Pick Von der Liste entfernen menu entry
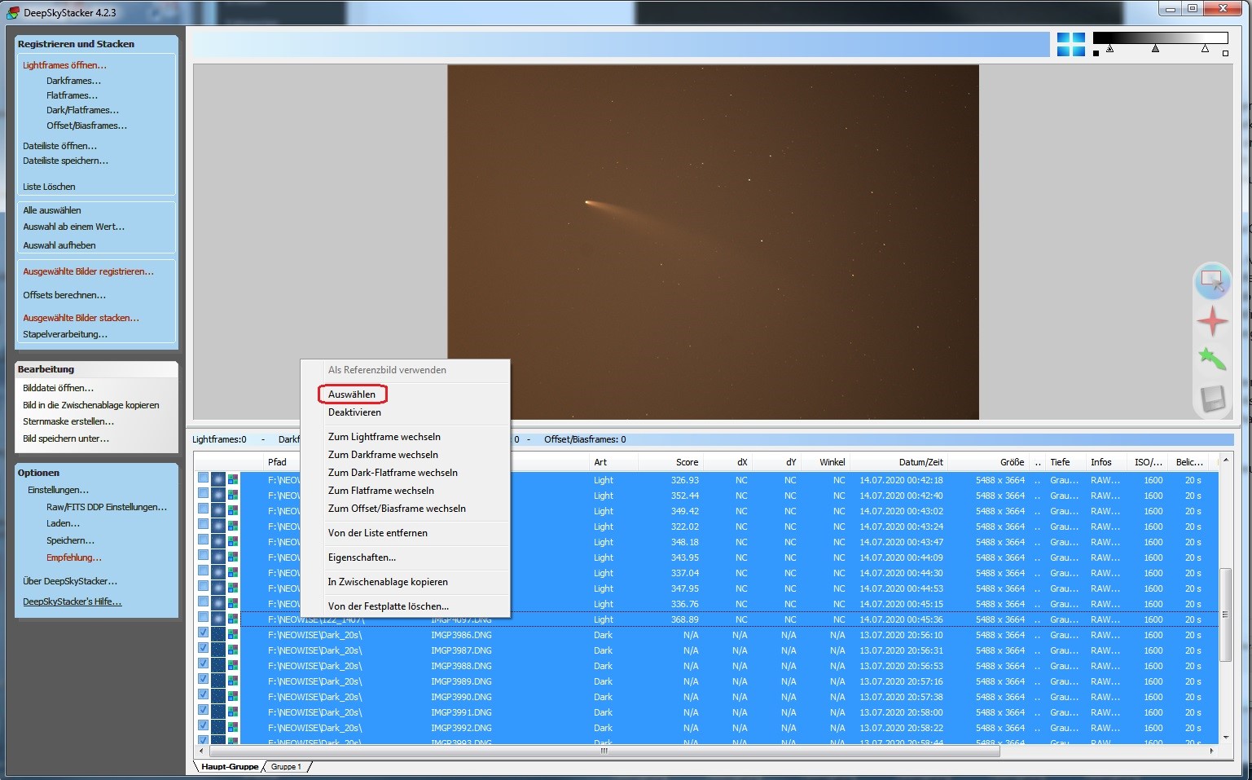Image resolution: width=1252 pixels, height=780 pixels. (377, 533)
